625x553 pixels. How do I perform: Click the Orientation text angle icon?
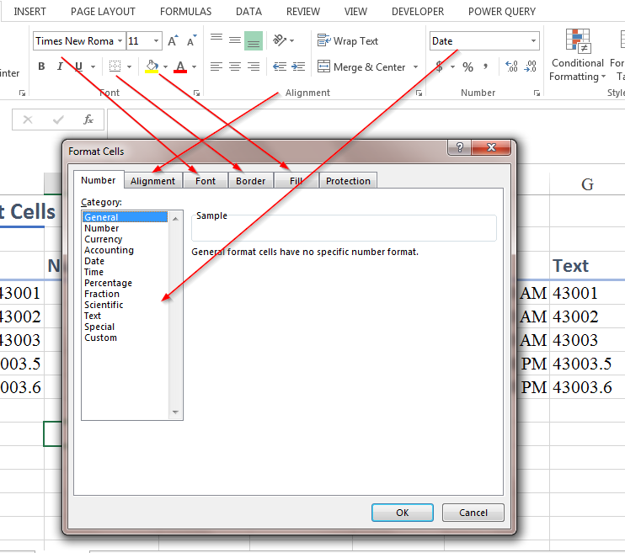point(280,40)
